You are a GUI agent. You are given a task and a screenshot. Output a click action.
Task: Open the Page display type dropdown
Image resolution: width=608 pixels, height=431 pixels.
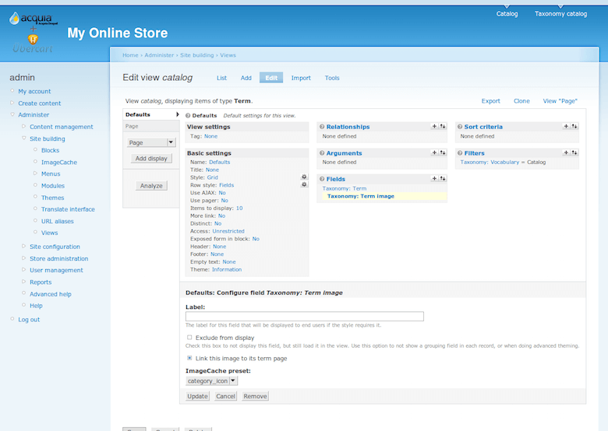pos(152,142)
